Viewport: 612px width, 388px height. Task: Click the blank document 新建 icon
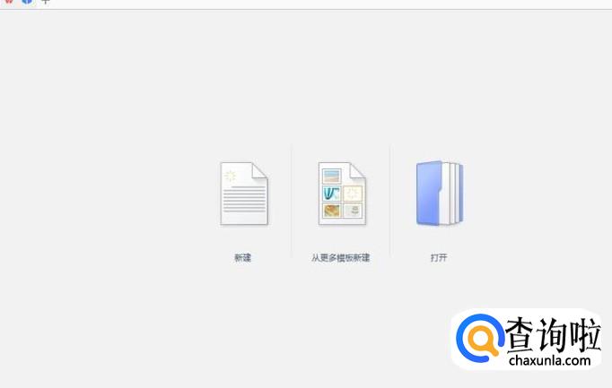[244, 194]
